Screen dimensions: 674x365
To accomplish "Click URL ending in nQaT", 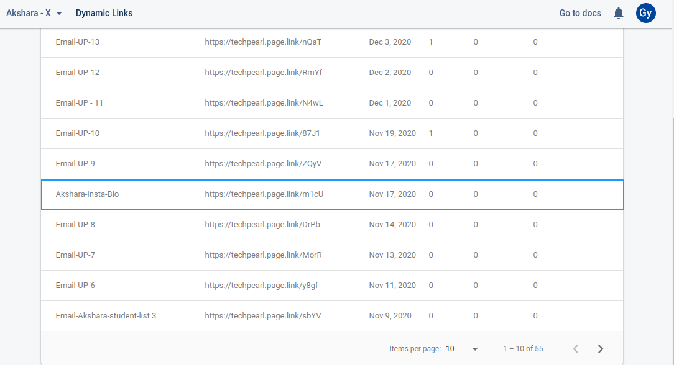I will 263,42.
